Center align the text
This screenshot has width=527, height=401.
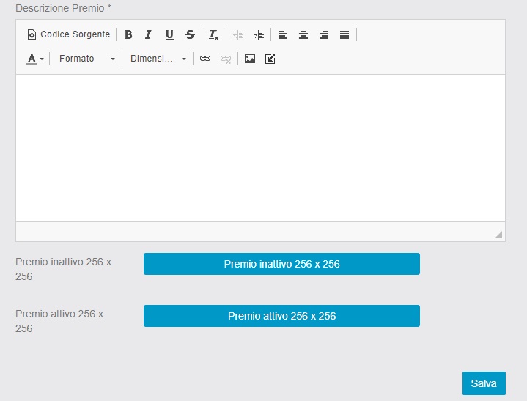point(303,34)
